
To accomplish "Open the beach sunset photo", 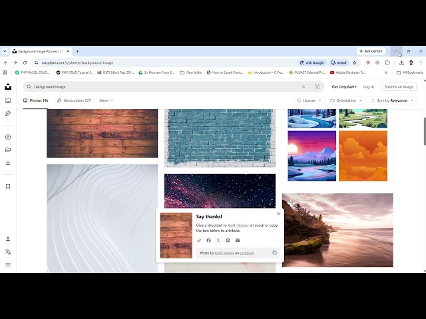I will click(337, 231).
